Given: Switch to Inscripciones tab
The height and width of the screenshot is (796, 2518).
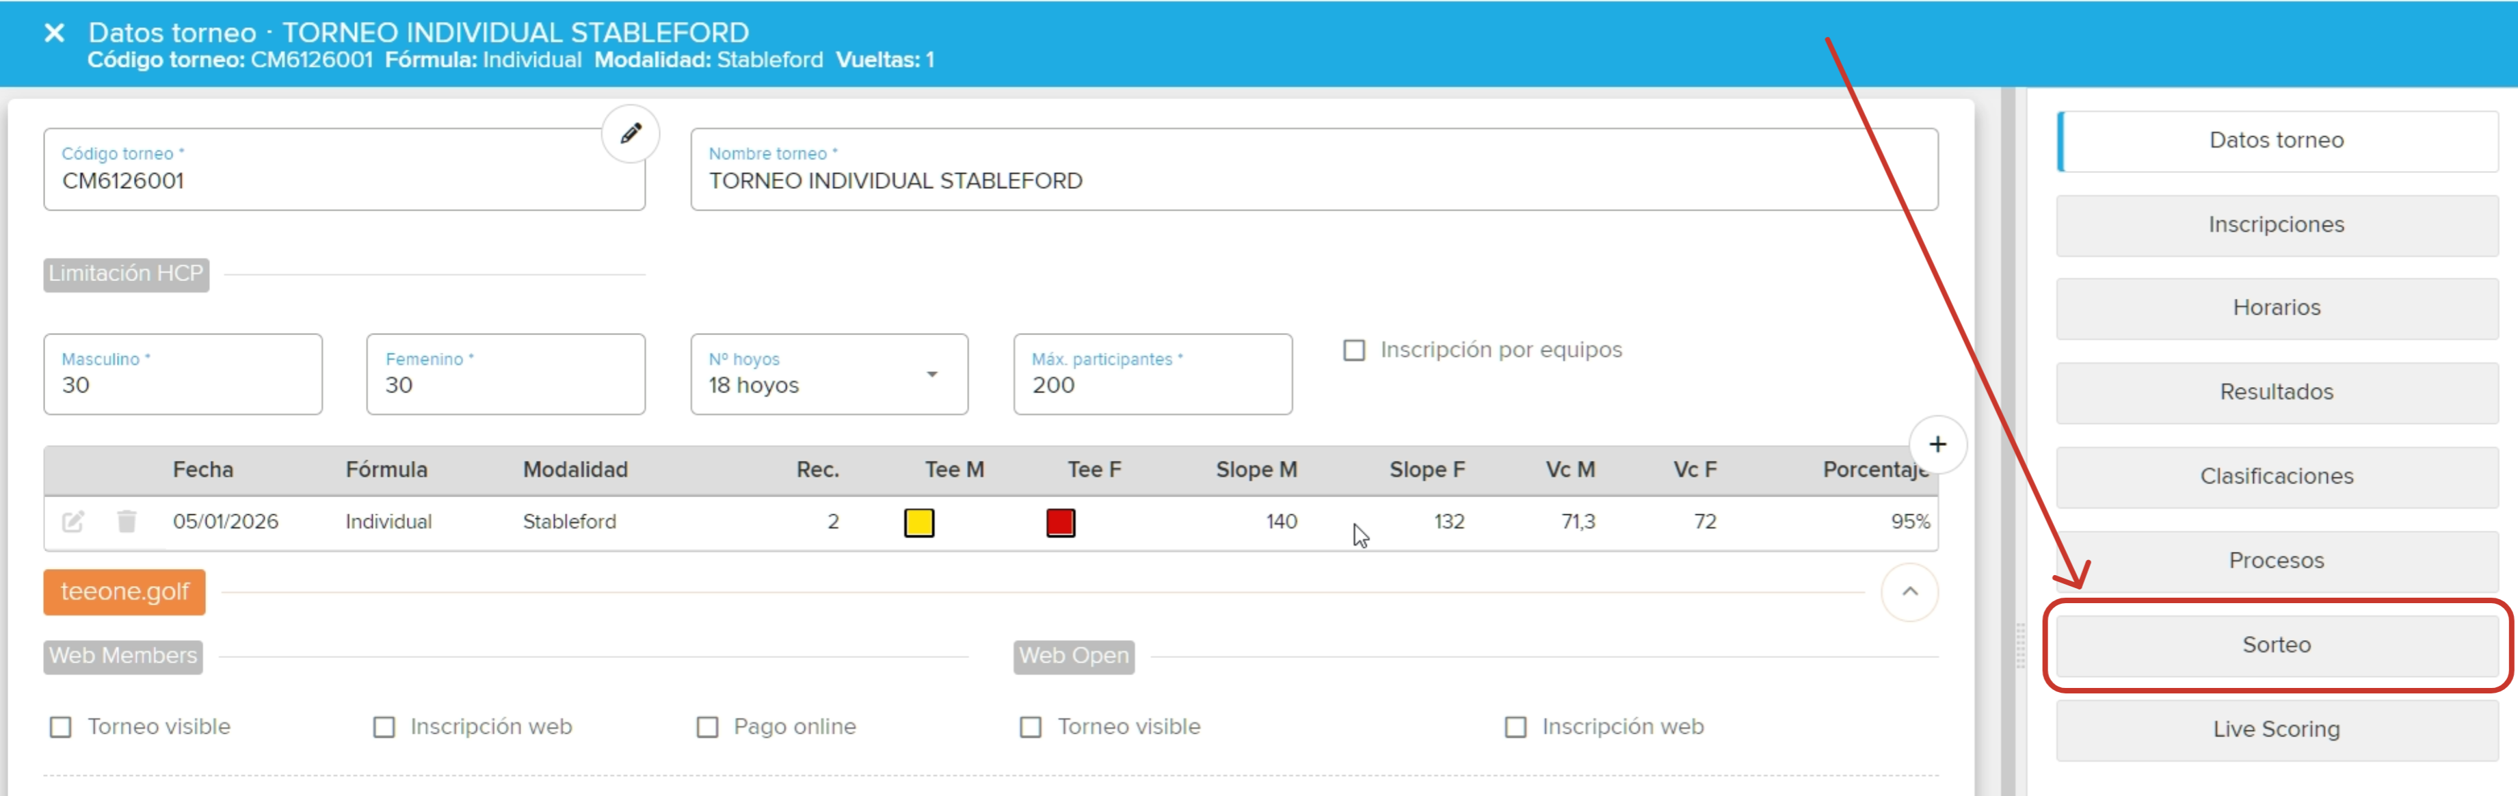Looking at the screenshot, I should pos(2276,225).
